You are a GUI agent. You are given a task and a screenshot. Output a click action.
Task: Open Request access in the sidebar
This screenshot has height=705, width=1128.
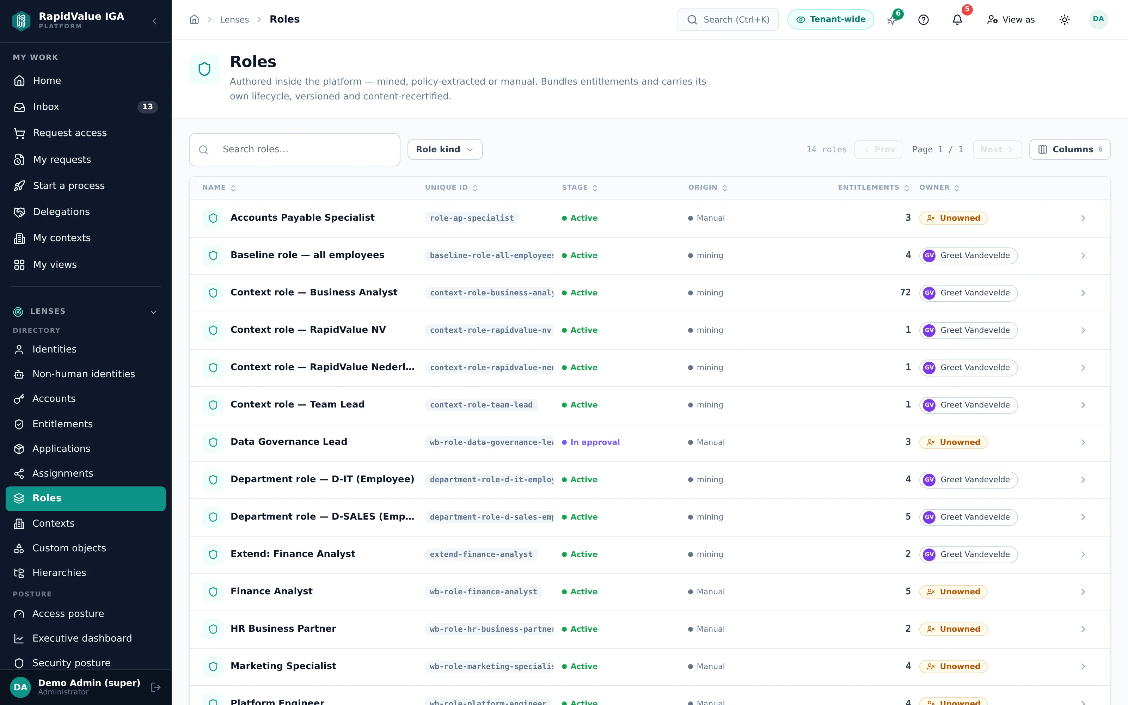pos(86,133)
